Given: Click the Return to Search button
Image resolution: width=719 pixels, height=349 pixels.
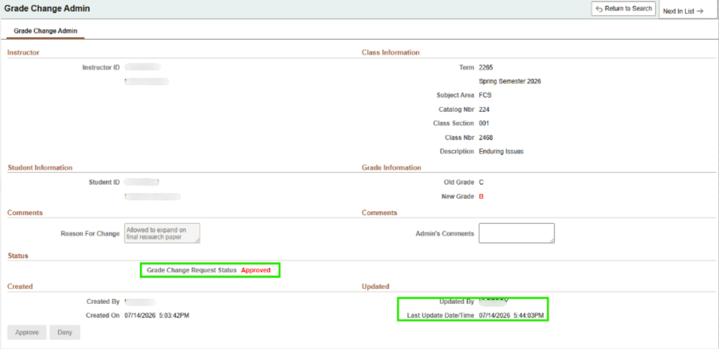Looking at the screenshot, I should pyautogui.click(x=623, y=9).
